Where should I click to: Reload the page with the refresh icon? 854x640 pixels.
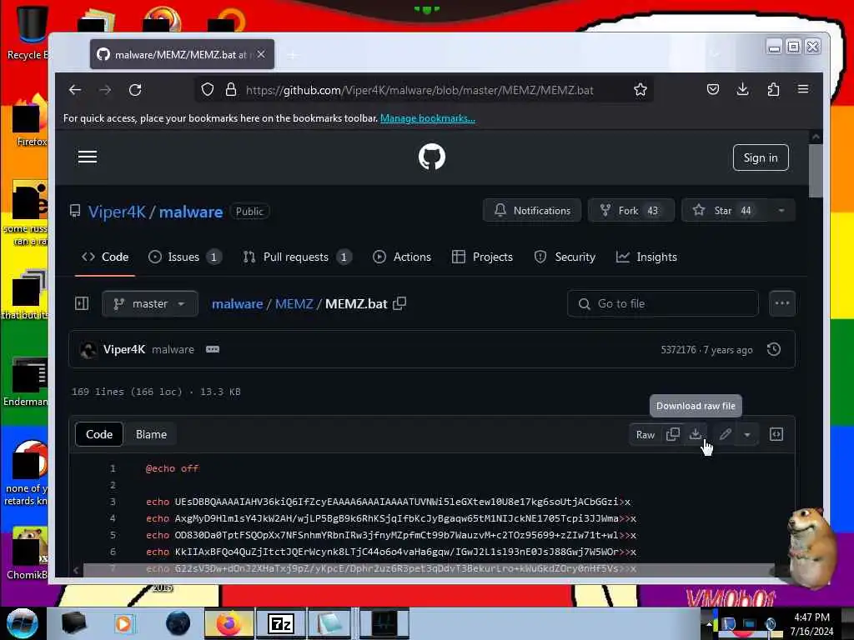(135, 90)
